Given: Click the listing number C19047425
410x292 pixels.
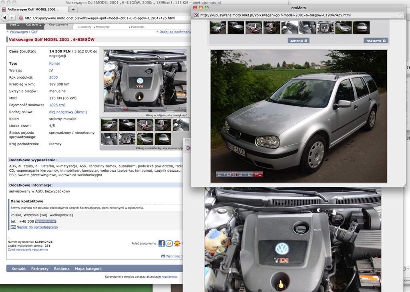Looking at the screenshot, I should (44, 242).
